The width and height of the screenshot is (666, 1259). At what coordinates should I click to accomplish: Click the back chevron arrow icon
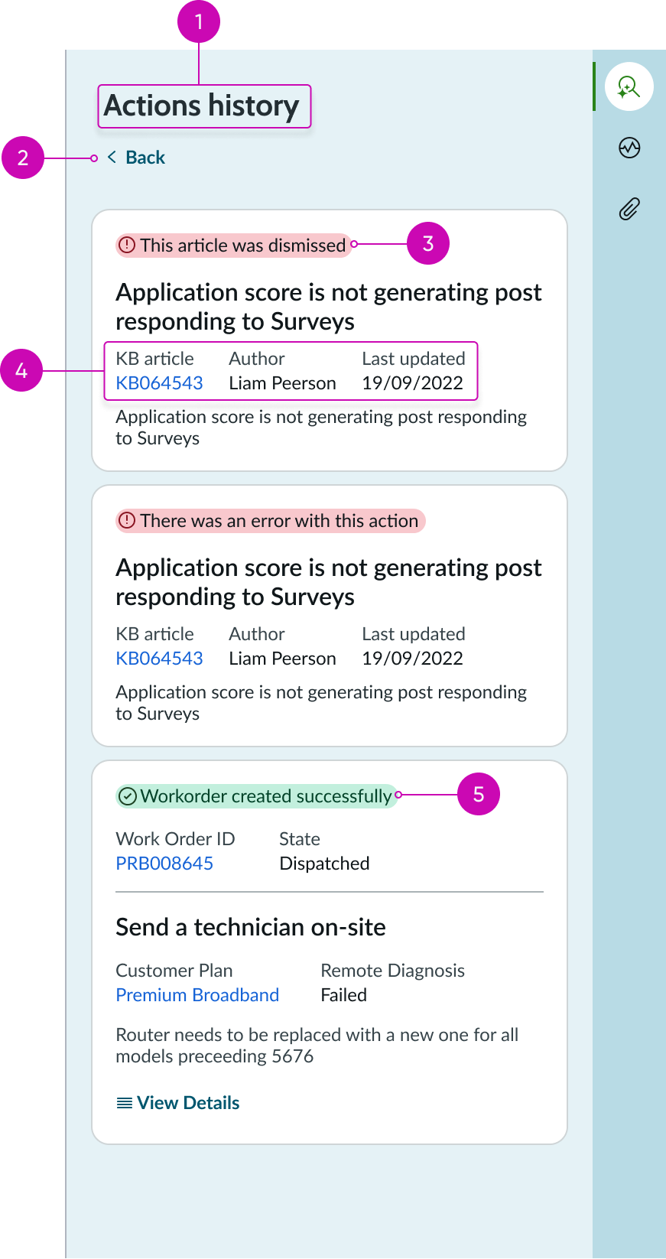click(x=112, y=158)
